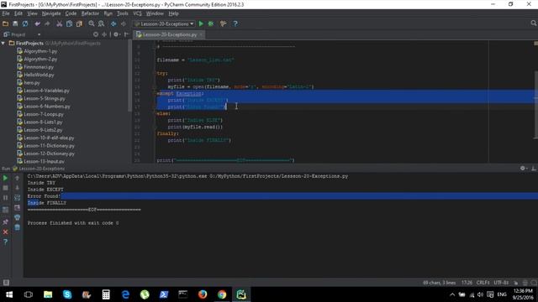538x302 pixels.
Task: Open Run panel gear settings
Action: 523,168
